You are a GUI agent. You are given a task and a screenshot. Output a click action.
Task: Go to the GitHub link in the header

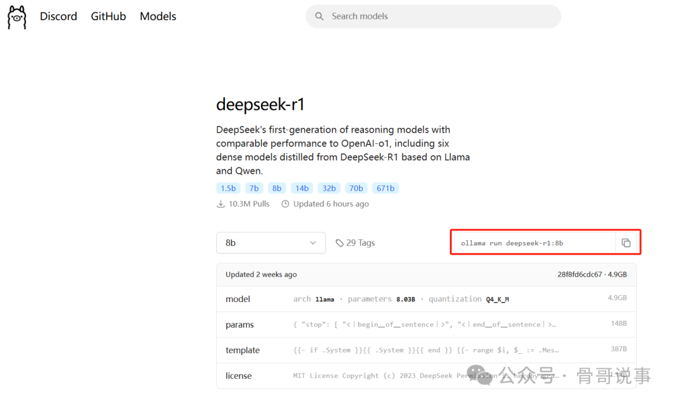(108, 16)
